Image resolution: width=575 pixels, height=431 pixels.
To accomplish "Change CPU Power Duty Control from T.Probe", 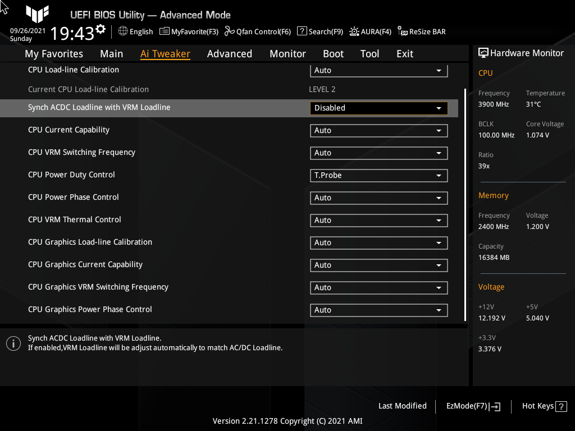I will [x=378, y=175].
